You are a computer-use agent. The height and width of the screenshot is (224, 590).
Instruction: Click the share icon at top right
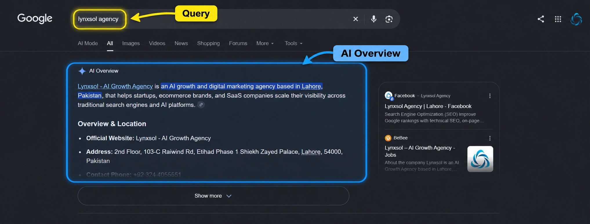pos(541,19)
